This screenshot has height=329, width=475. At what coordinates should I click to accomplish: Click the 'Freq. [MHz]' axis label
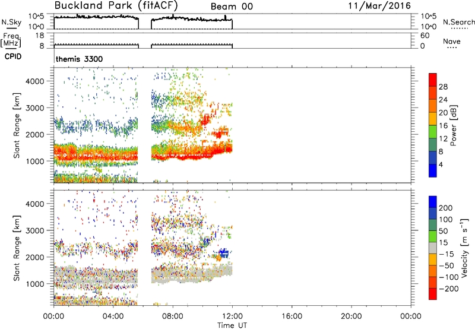click(x=11, y=40)
